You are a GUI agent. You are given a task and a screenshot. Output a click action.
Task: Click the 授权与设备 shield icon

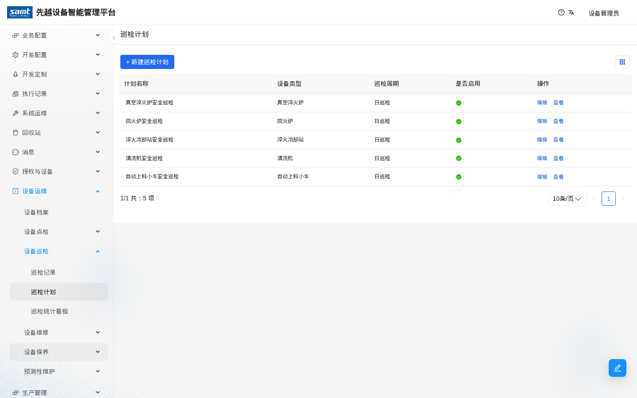point(15,172)
